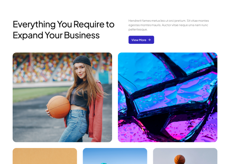The width and height of the screenshot is (230, 164).
Task: Select the blue sky card thumbnail
Action: [115, 156]
